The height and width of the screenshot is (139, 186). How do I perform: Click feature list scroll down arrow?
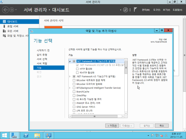point(126,113)
